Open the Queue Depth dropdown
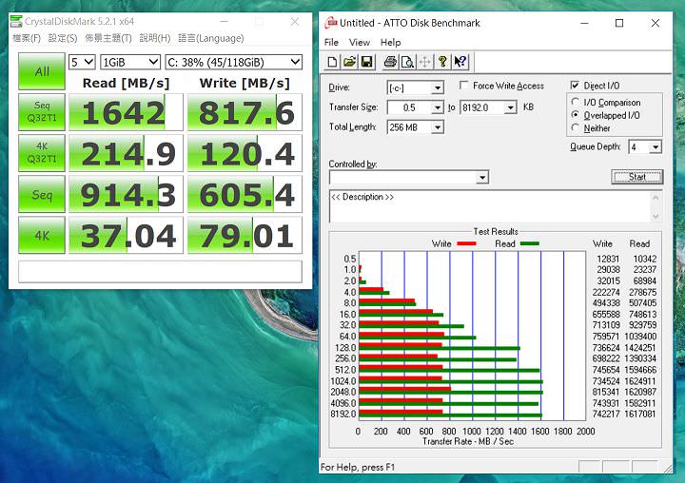This screenshot has height=483, width=685. 656,147
